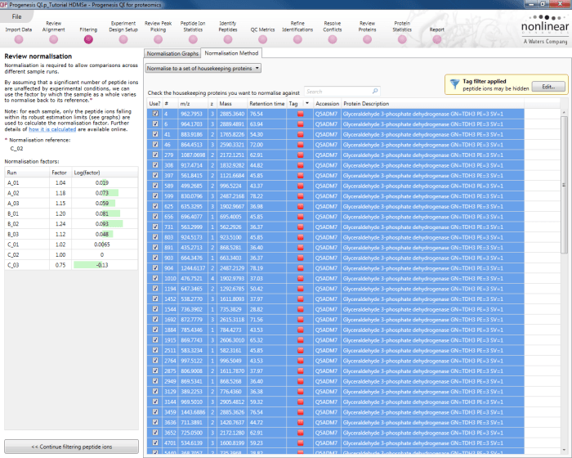Select run C_03 in normalisation factors
Screen dimensions: 572x458
[x=71, y=265]
